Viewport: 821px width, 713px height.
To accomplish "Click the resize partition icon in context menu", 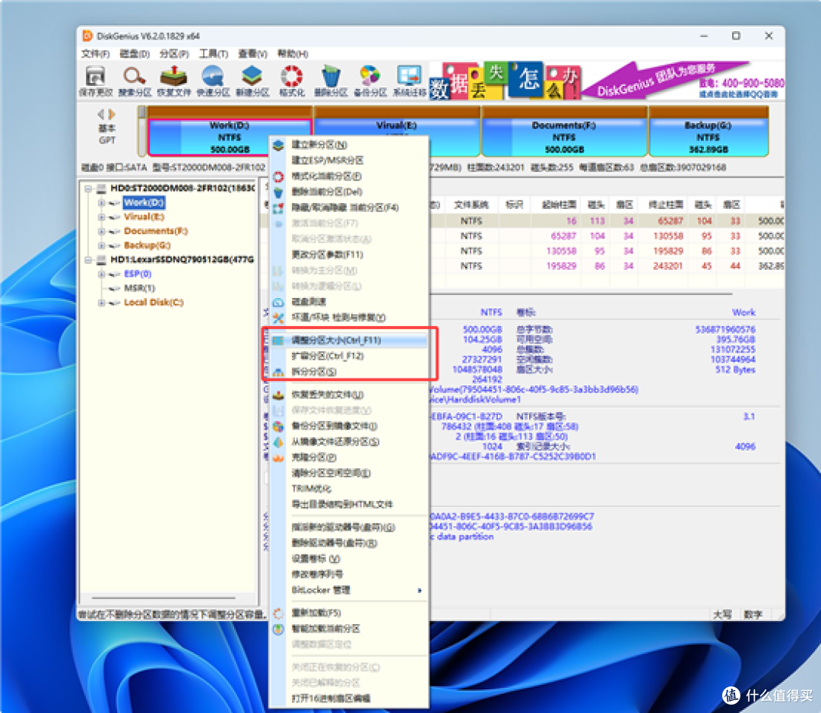I will coord(278,341).
